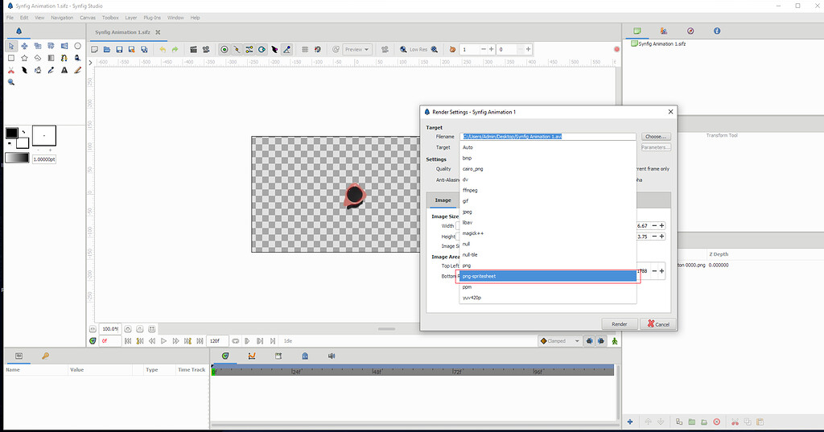Click the black outline color swatch

tap(12, 133)
